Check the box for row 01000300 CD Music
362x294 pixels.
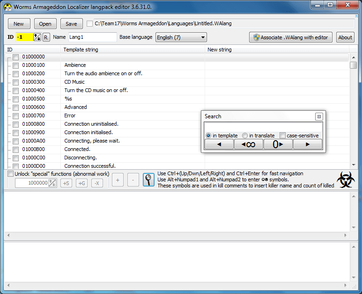16,82
